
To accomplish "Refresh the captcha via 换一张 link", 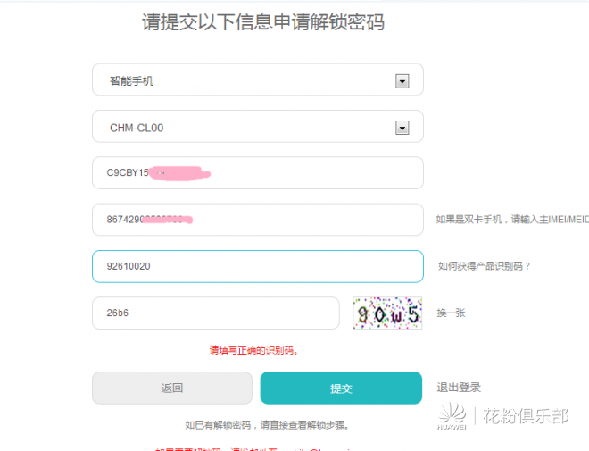I will pyautogui.click(x=451, y=313).
